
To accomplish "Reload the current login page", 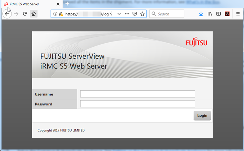I will point(25,14).
